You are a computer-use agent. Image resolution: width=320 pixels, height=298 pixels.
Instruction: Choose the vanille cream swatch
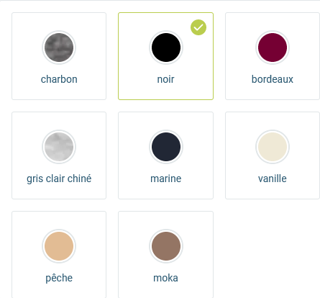point(273,147)
